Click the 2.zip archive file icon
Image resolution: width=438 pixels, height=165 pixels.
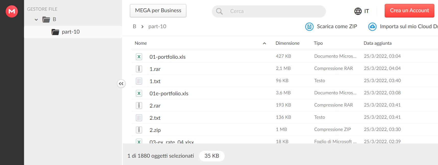point(139,130)
